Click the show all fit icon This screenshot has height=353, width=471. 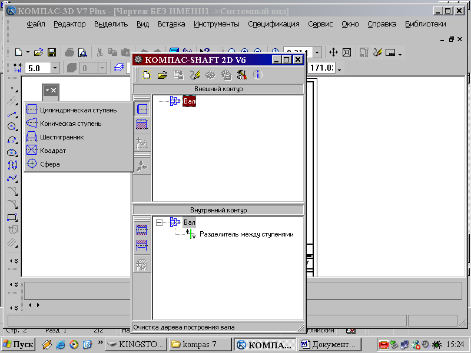click(347, 52)
